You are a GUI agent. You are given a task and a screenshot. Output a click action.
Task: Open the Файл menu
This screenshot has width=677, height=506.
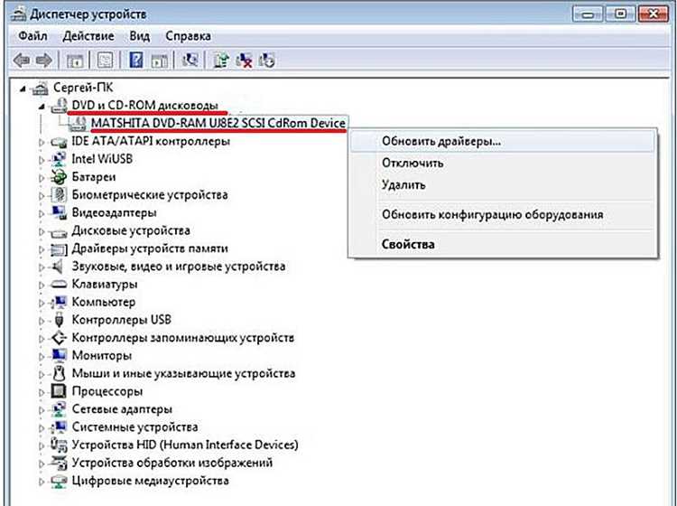(32, 36)
